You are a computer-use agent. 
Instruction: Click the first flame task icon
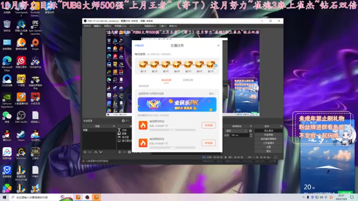click(143, 125)
